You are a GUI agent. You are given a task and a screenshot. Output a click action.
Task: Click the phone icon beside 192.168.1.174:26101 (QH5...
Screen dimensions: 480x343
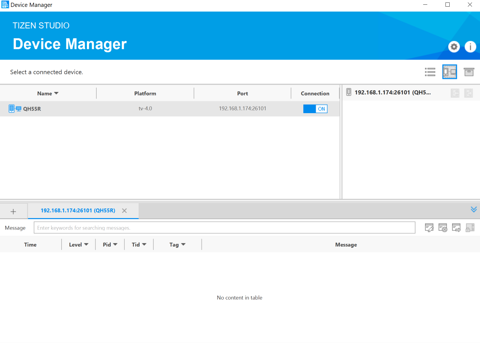(x=349, y=92)
